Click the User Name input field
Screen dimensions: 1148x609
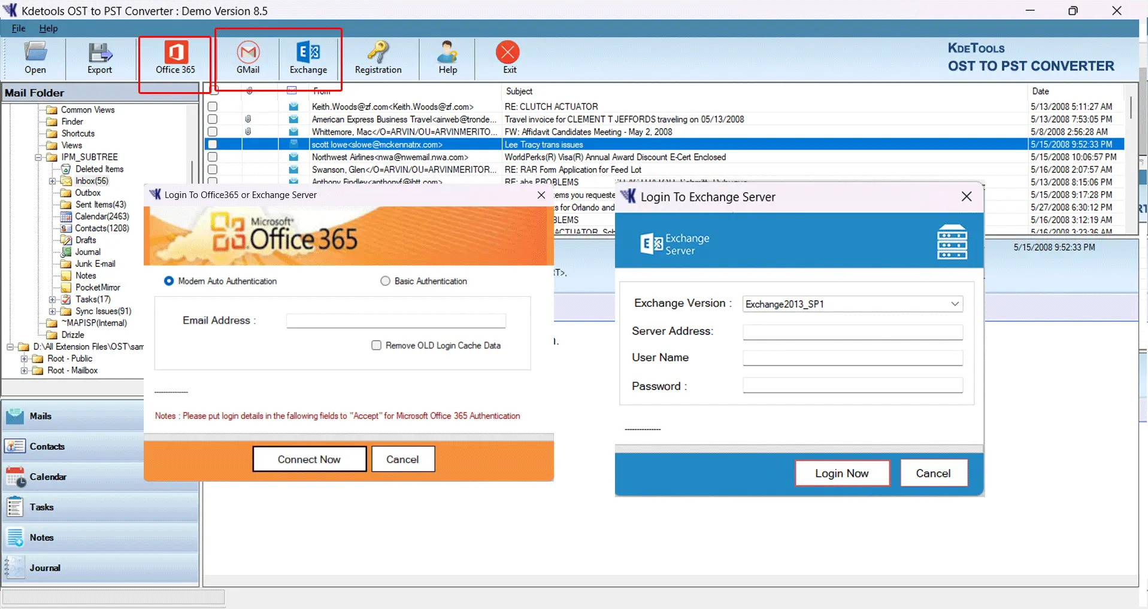coord(853,358)
